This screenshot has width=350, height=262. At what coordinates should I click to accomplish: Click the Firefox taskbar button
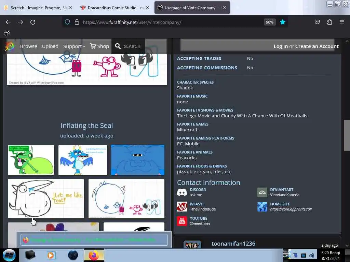[x=94, y=255]
